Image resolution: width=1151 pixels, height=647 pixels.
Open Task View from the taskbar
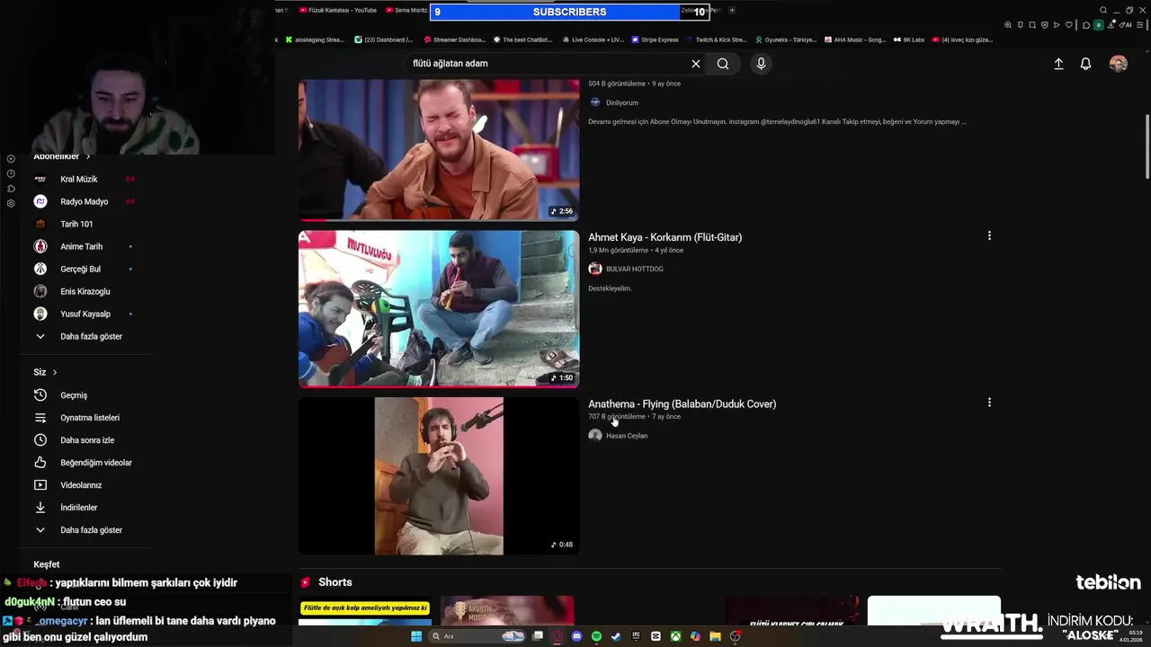pyautogui.click(x=538, y=636)
